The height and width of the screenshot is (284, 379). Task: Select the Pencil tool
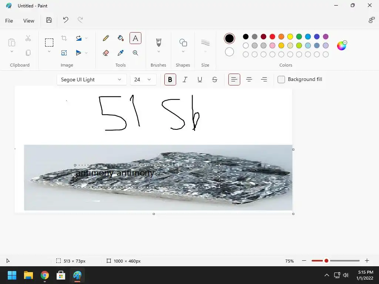coord(105,38)
